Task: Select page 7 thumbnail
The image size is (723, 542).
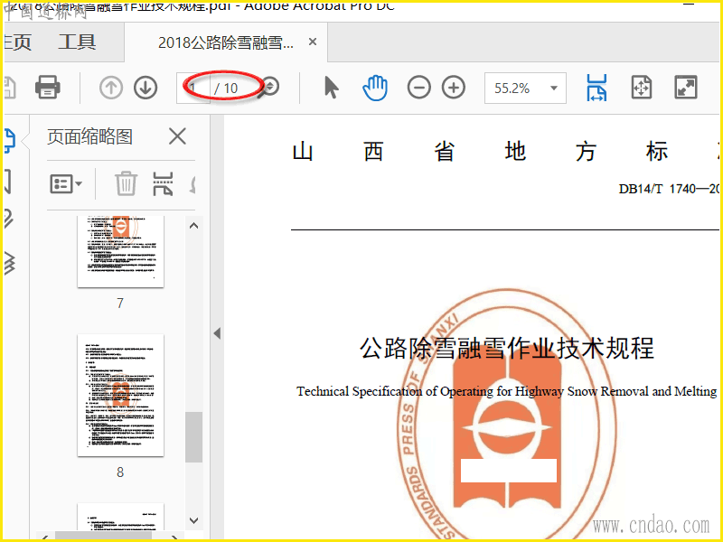Action: pos(120,251)
